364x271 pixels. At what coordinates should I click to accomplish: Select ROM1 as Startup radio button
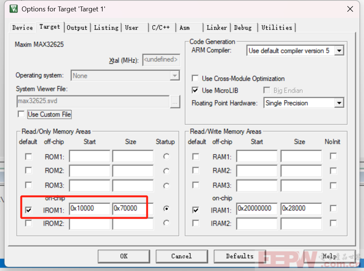pyautogui.click(x=166, y=157)
